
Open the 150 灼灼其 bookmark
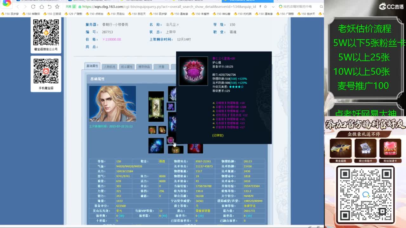pos(243,14)
